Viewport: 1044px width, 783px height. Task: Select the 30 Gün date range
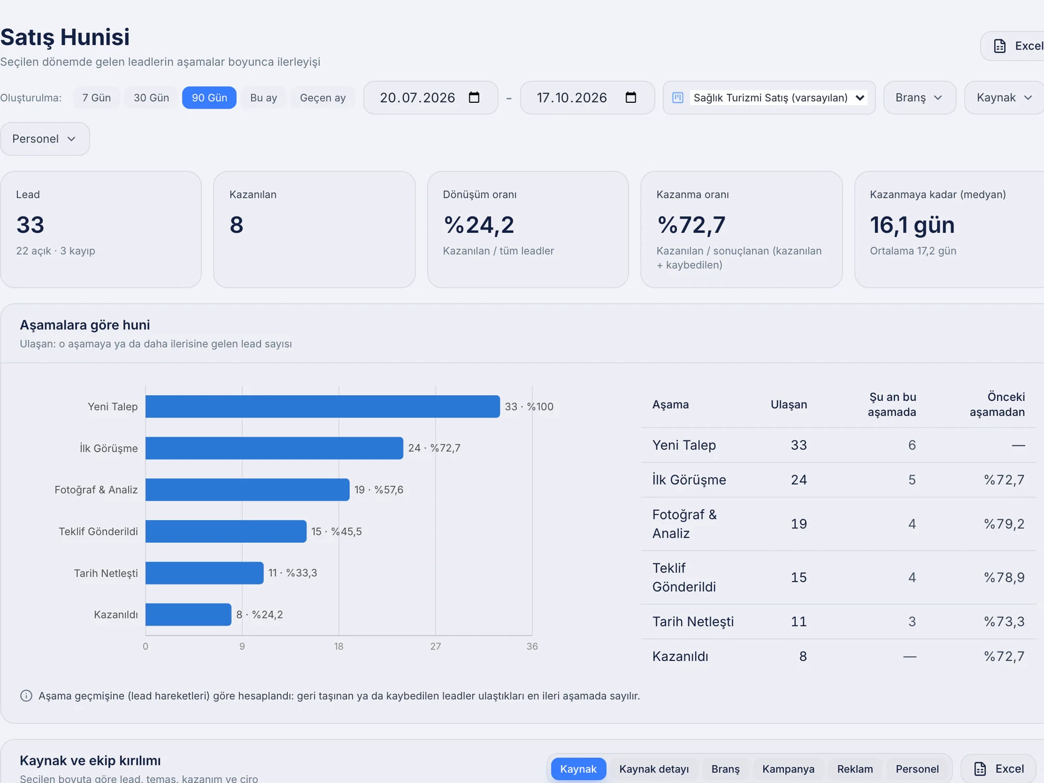pyautogui.click(x=151, y=98)
